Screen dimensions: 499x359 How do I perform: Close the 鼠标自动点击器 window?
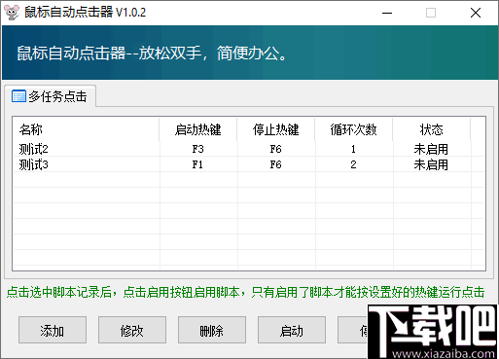(x=476, y=13)
